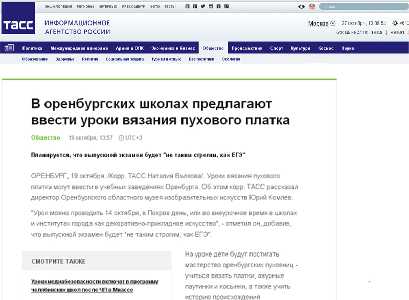Open the Туризм и отдых subsection
The image size is (409, 300).
(166, 59)
